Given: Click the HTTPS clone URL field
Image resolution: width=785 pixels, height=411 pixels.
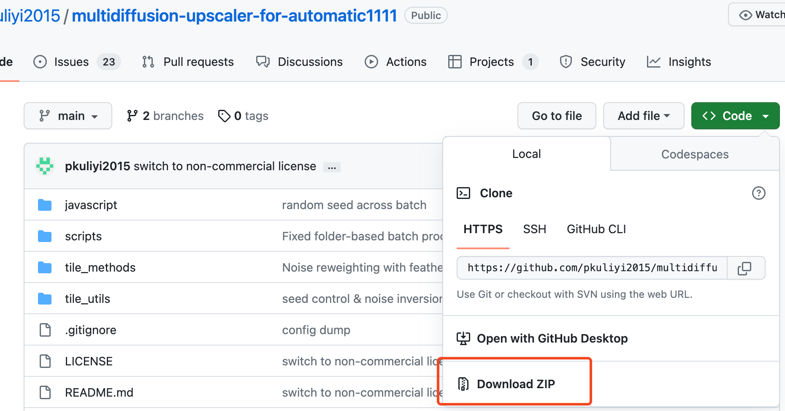Looking at the screenshot, I should 592,268.
